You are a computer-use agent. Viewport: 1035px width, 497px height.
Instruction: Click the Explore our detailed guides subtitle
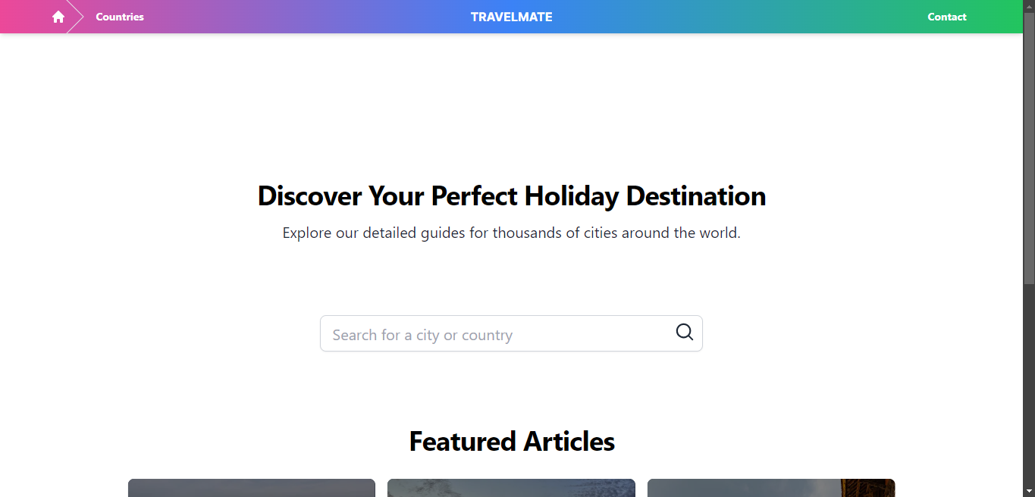512,233
